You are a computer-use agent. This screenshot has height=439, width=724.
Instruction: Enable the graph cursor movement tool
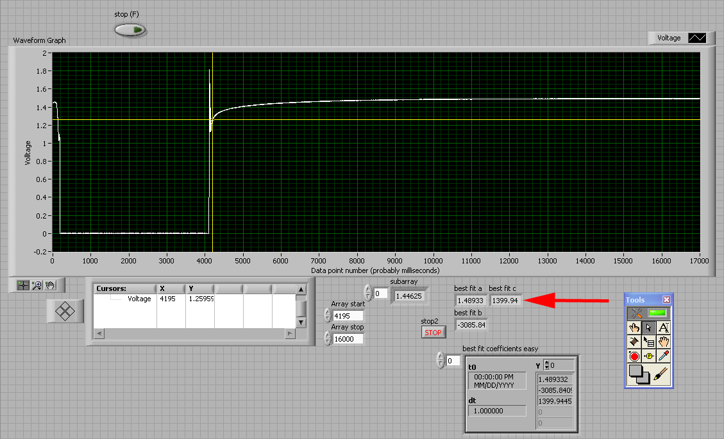click(22, 285)
